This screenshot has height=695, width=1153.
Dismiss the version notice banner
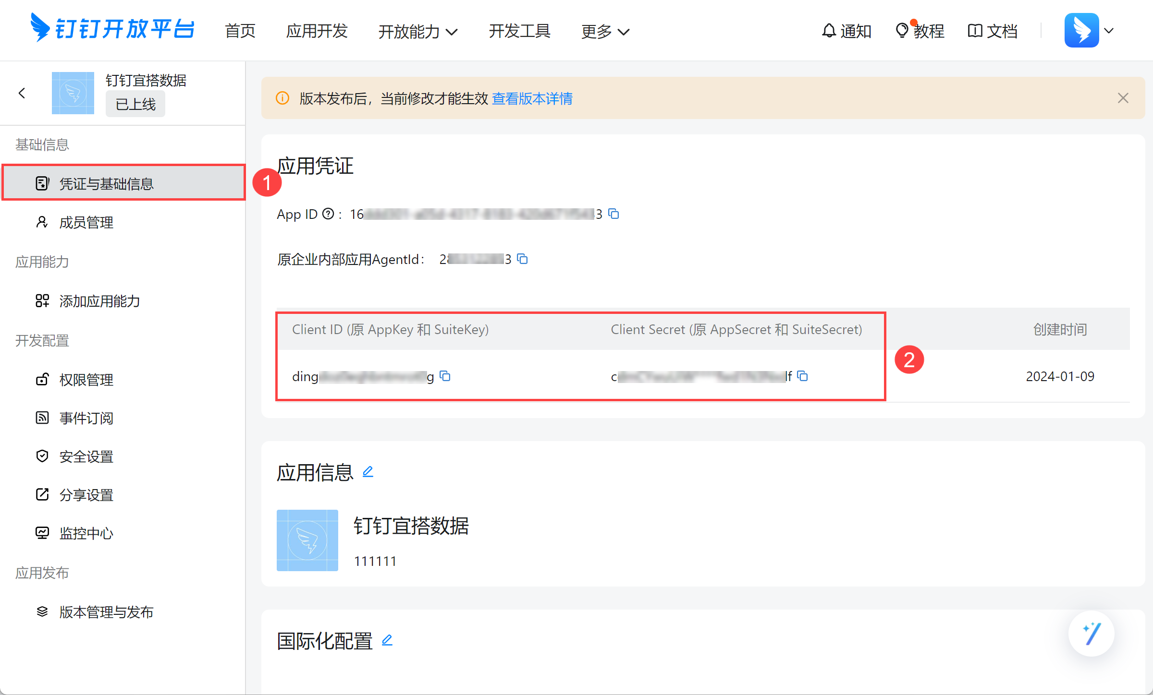coord(1123,98)
